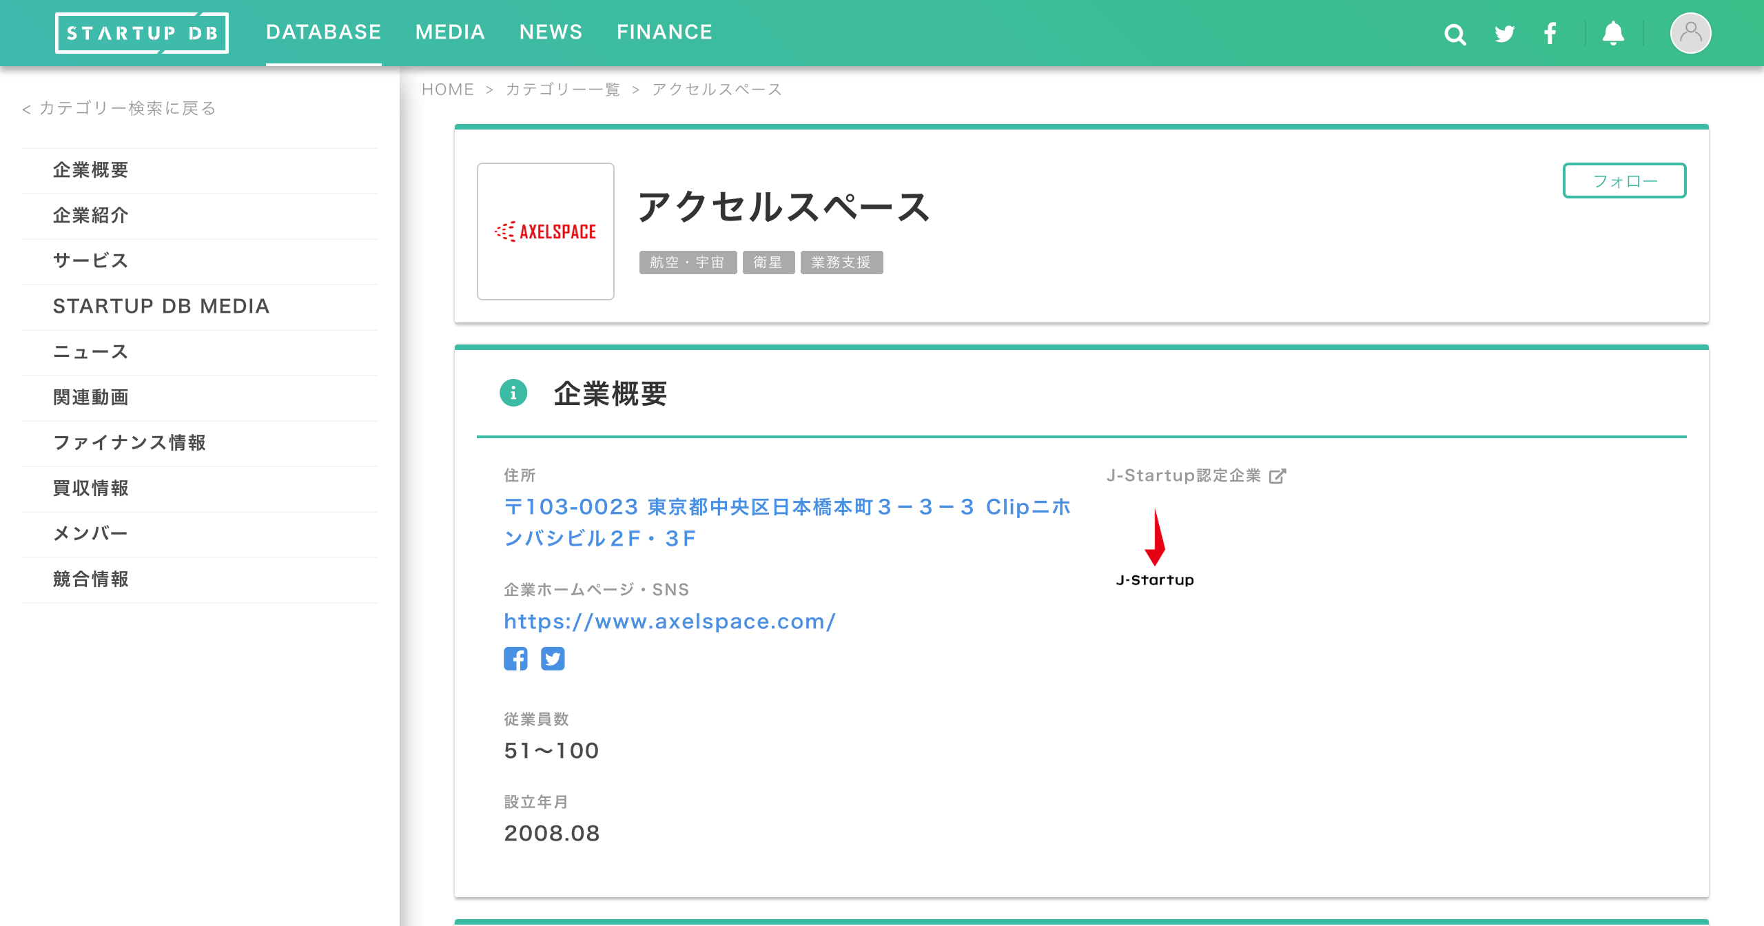Select ファイナンス情報 in the sidebar

point(130,443)
